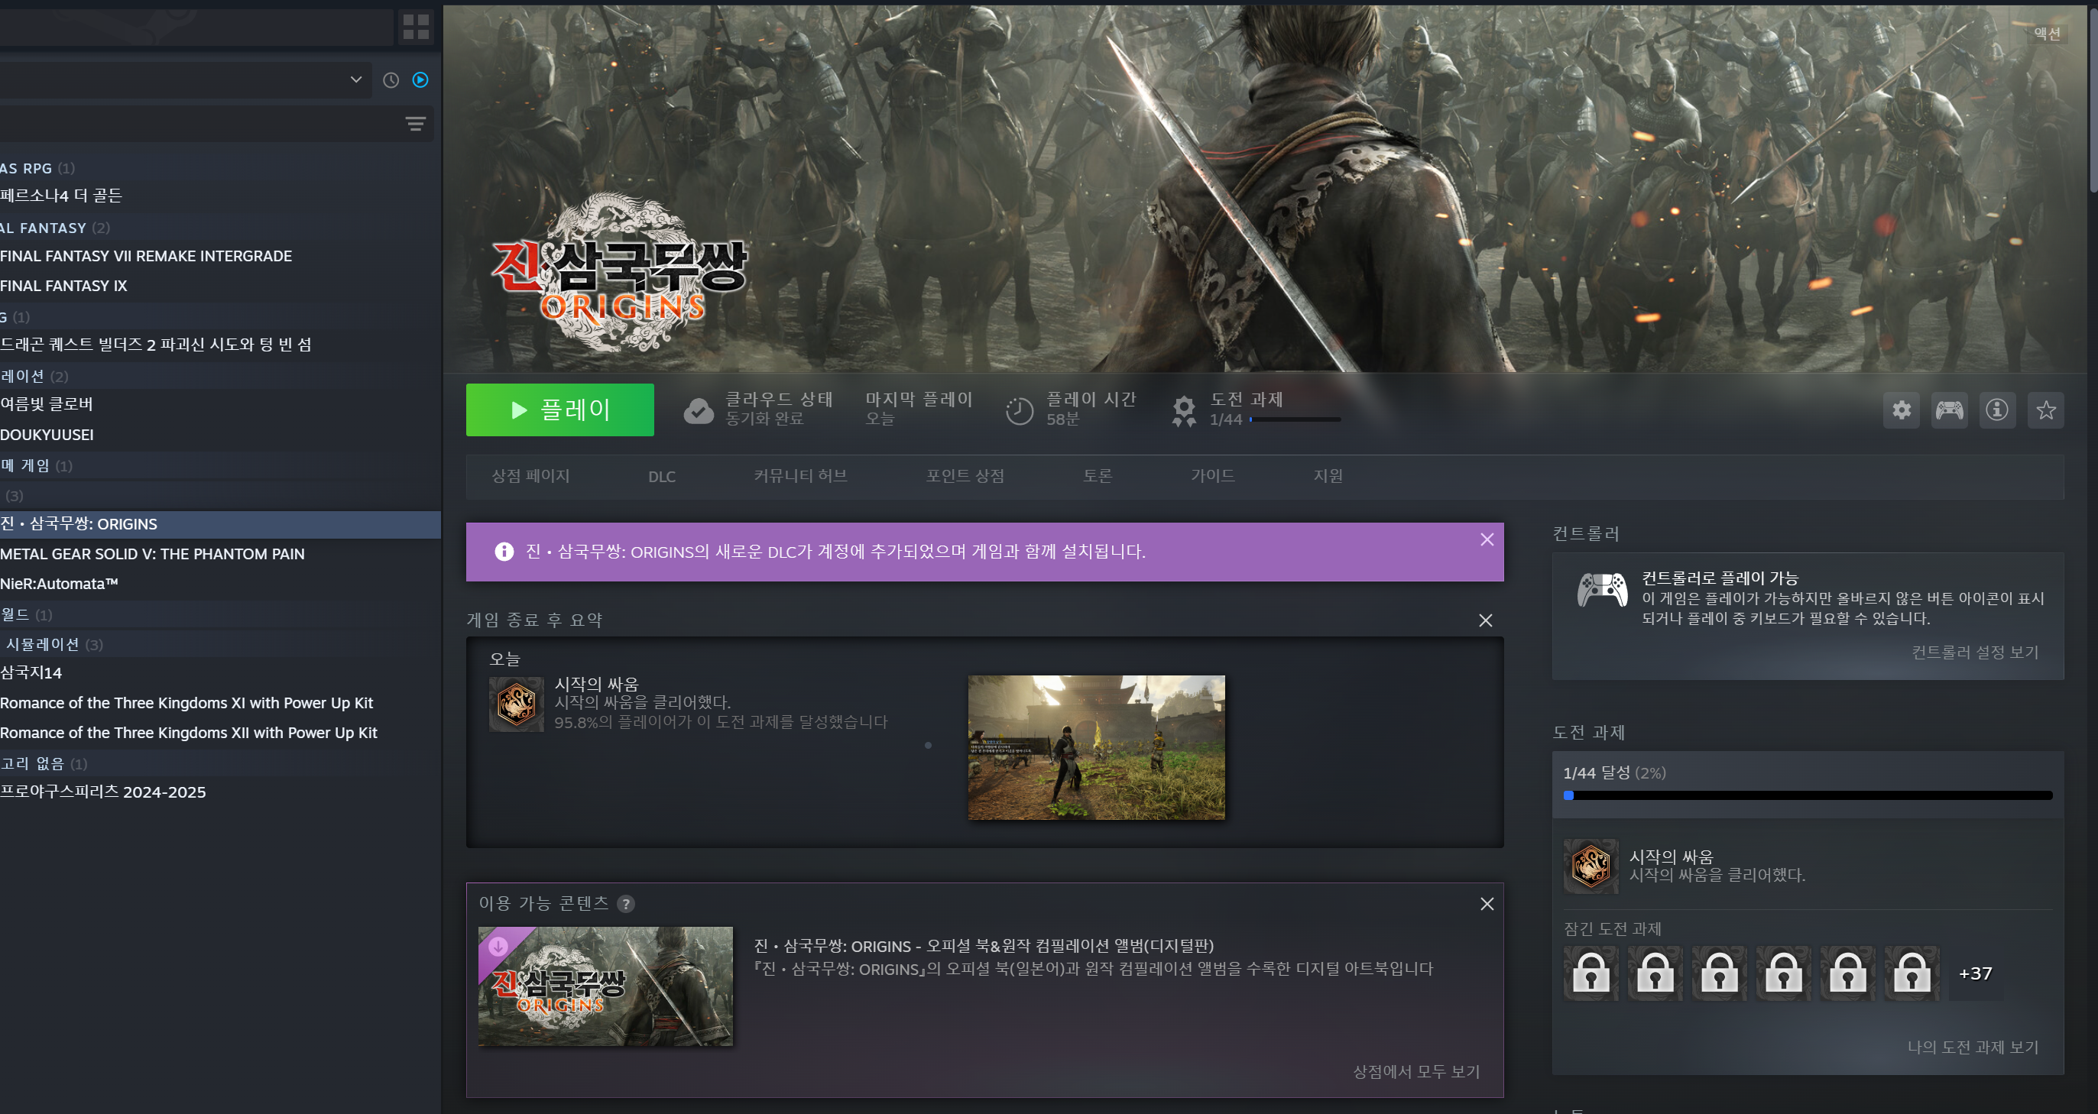Click the last locked achievement icon before +37

point(1912,973)
